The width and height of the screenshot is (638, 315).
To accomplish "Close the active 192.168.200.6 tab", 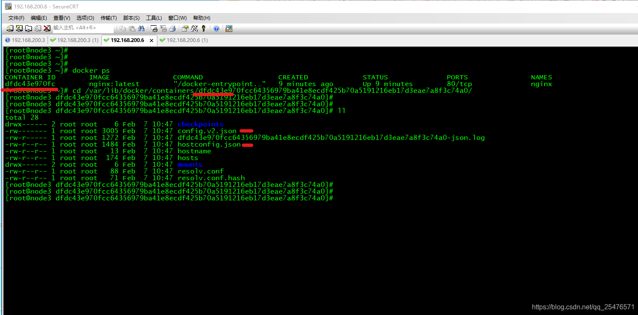I will pos(152,40).
